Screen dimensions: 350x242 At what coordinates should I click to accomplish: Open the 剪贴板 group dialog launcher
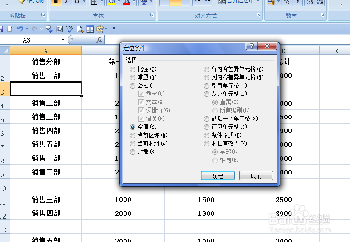pyautogui.click(x=43, y=15)
